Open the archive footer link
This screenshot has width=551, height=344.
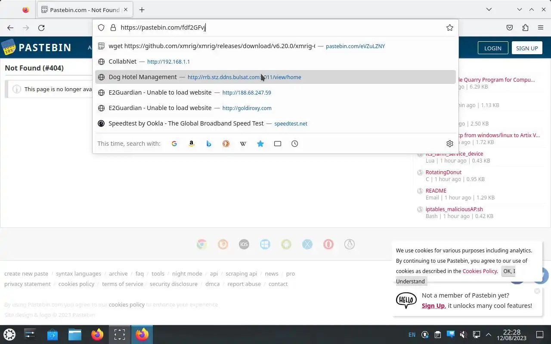coord(118,273)
